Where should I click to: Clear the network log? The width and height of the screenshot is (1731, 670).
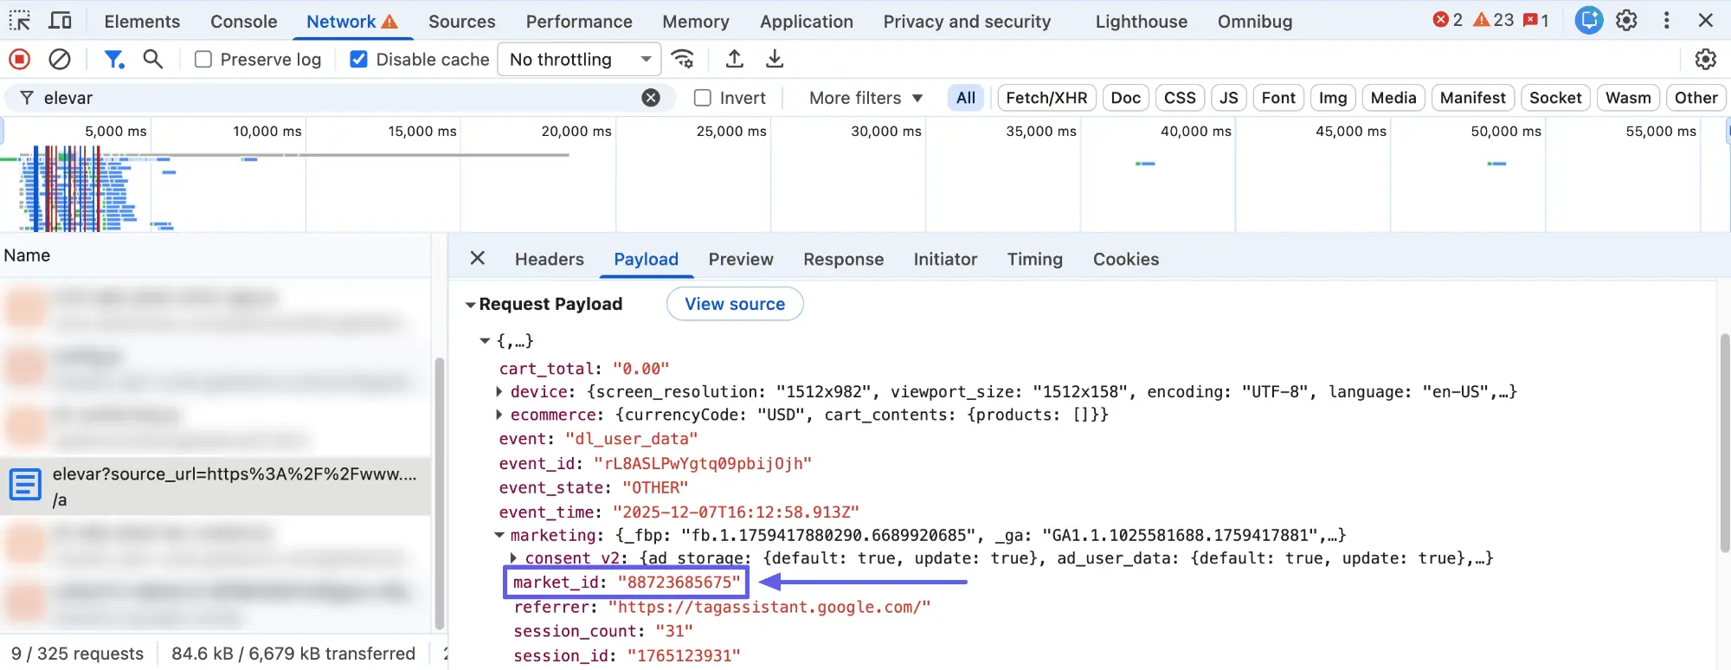60,59
